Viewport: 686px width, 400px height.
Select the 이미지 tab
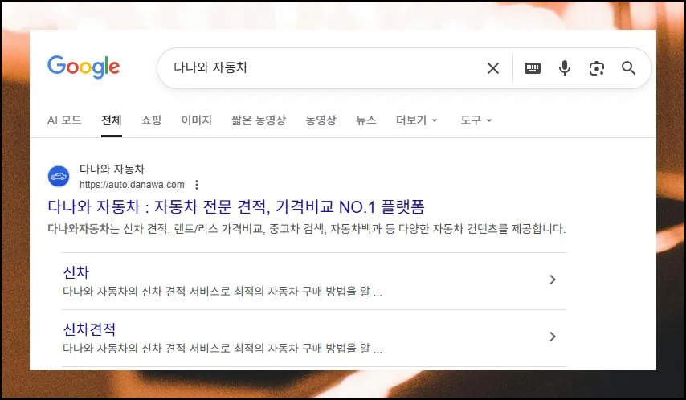(197, 120)
